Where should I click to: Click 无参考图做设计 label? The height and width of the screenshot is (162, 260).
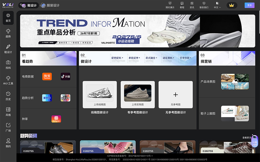(x=175, y=112)
